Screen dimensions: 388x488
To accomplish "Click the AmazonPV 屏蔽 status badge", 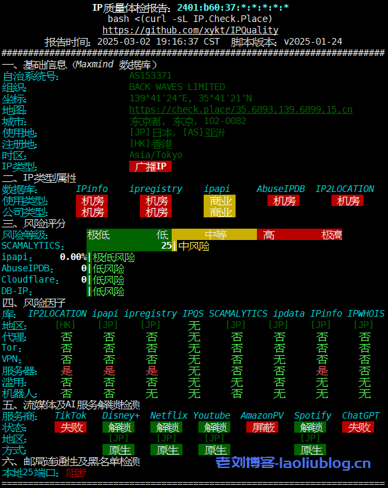I will pos(262,427).
